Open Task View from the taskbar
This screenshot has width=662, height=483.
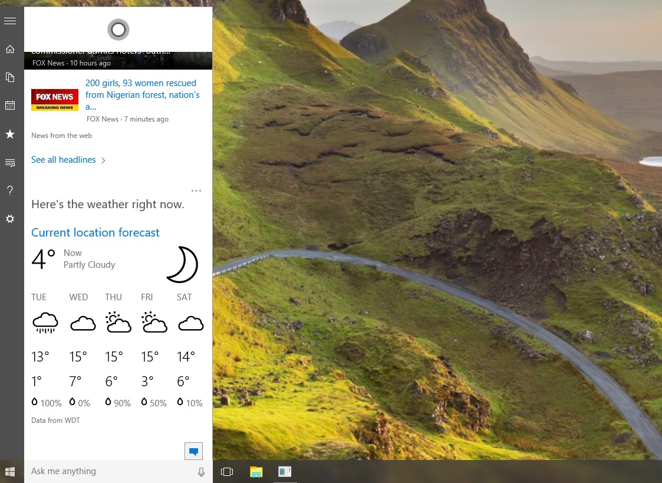[227, 472]
